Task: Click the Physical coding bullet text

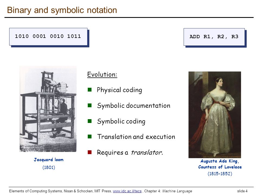Action: 119,90
